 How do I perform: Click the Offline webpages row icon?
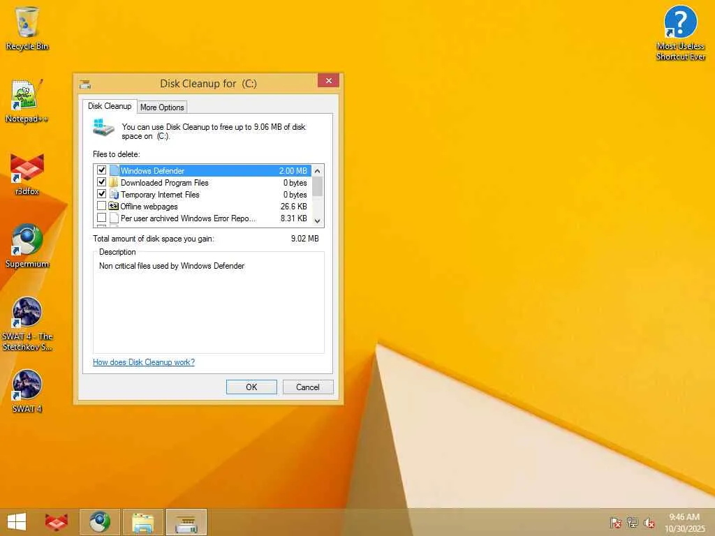click(114, 206)
